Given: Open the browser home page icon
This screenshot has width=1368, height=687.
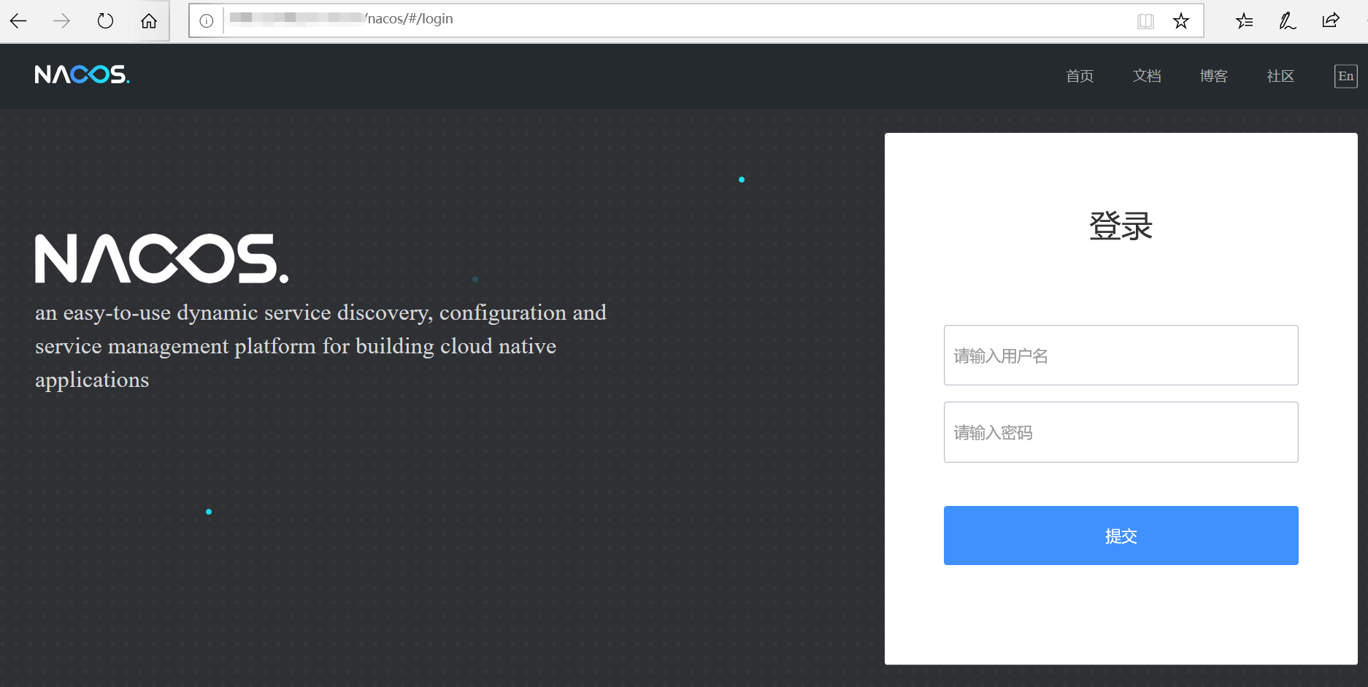Looking at the screenshot, I should coord(149,20).
